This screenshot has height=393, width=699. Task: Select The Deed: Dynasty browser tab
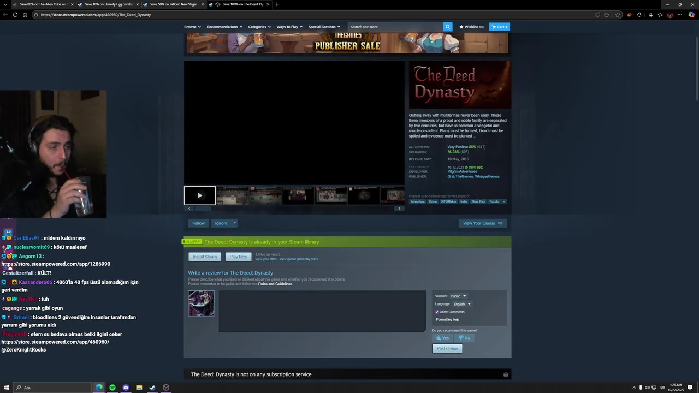point(240,4)
